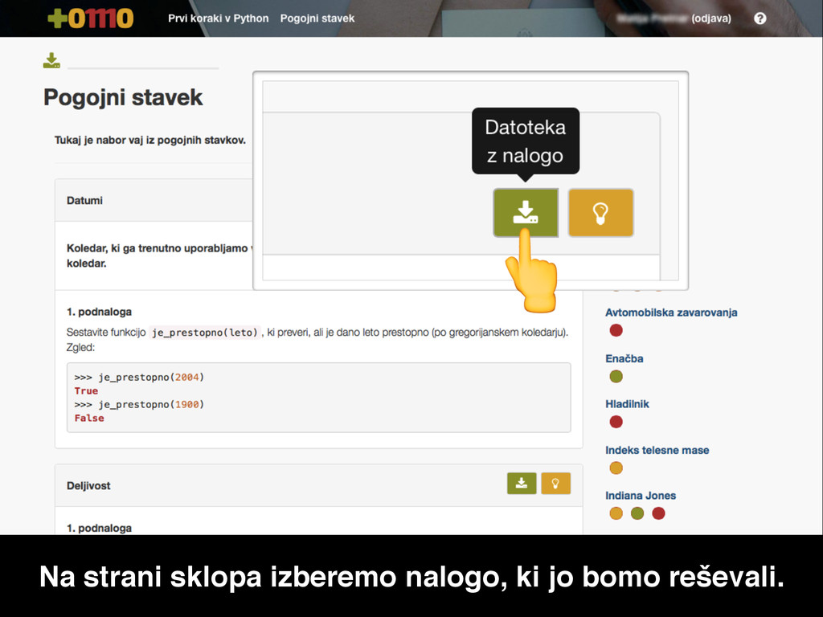Click yellow dot under Indiana Jones
Screen dimensions: 823x617
coord(616,513)
